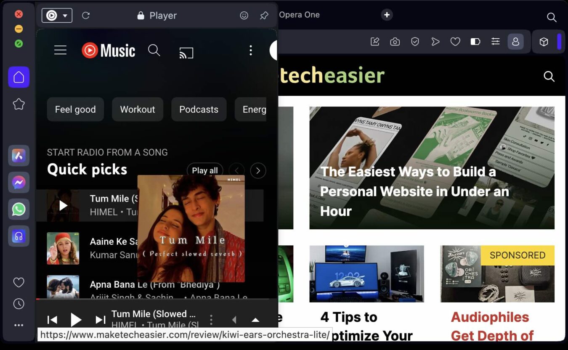This screenshot has height=350, width=568.
Task: Pin the Player panel open
Action: click(x=264, y=15)
